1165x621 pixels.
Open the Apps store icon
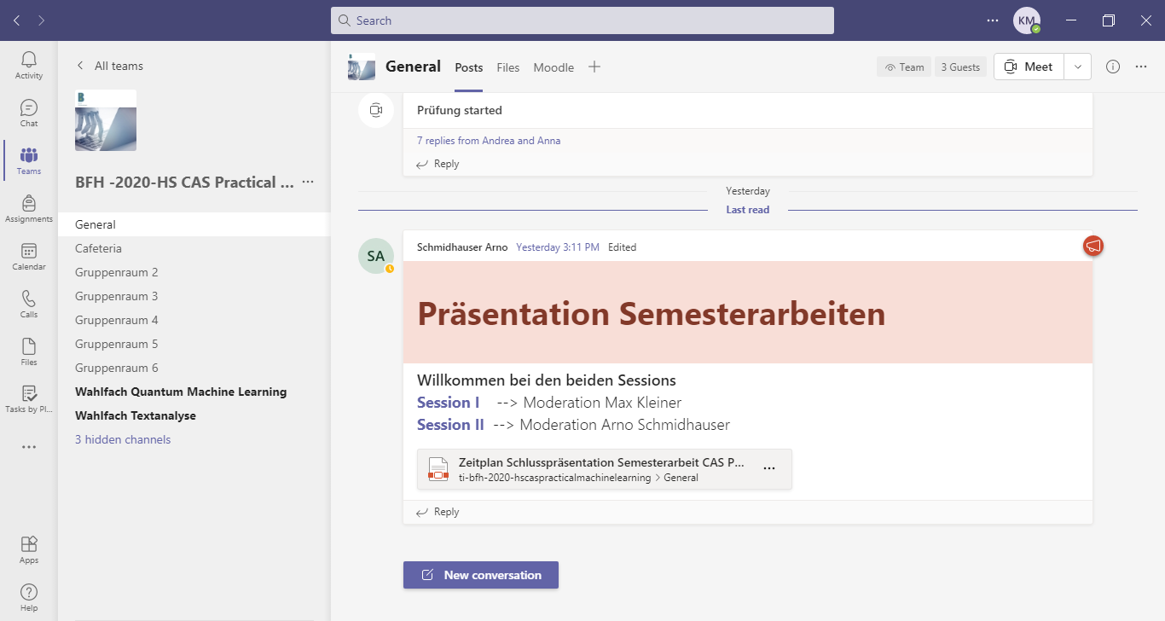29,549
